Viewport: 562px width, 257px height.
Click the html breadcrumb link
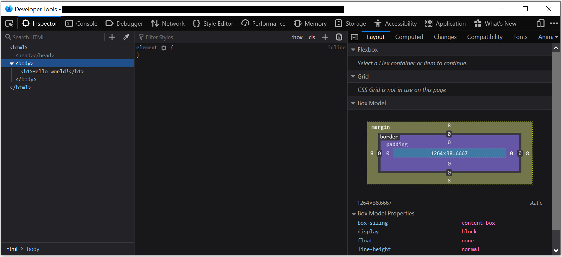12,249
